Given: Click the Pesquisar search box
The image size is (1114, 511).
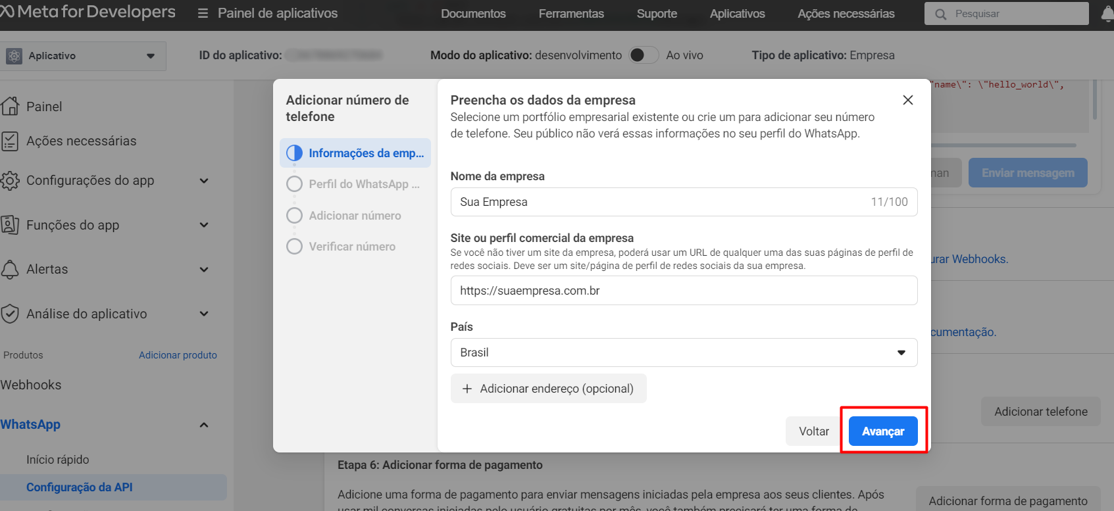Looking at the screenshot, I should pos(1007,14).
